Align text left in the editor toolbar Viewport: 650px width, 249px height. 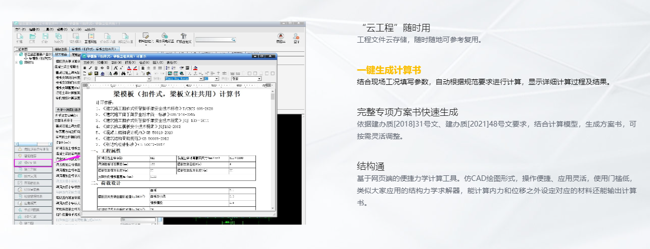143,68
